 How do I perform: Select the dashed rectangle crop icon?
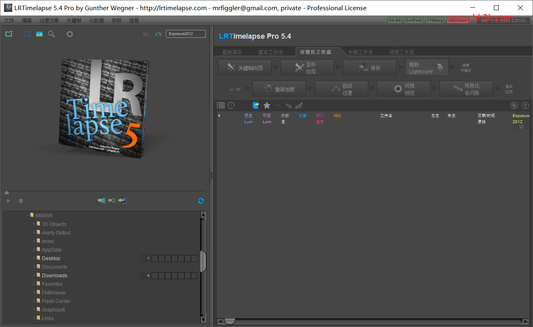[x=27, y=34]
